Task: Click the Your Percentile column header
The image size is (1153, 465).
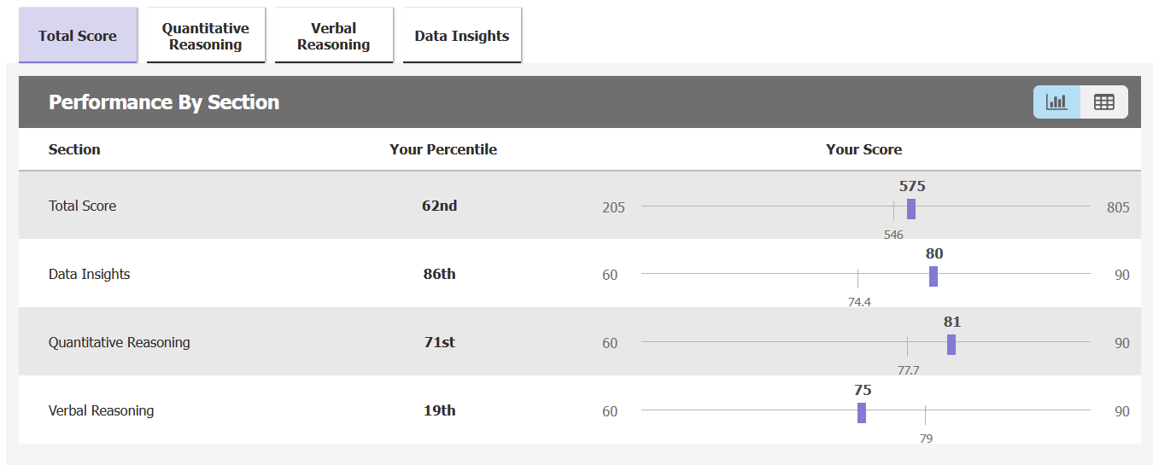Action: point(443,149)
